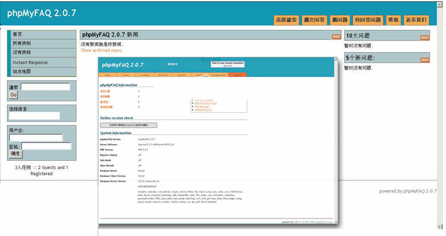Select the red Logout tab in admin window
This screenshot has width=446, height=236.
click(x=237, y=75)
